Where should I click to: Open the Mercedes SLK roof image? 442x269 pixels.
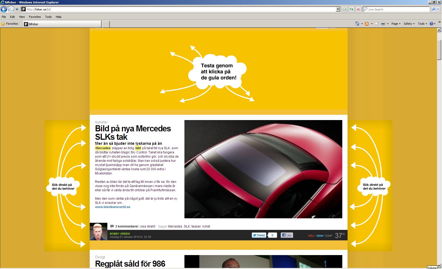[263, 169]
